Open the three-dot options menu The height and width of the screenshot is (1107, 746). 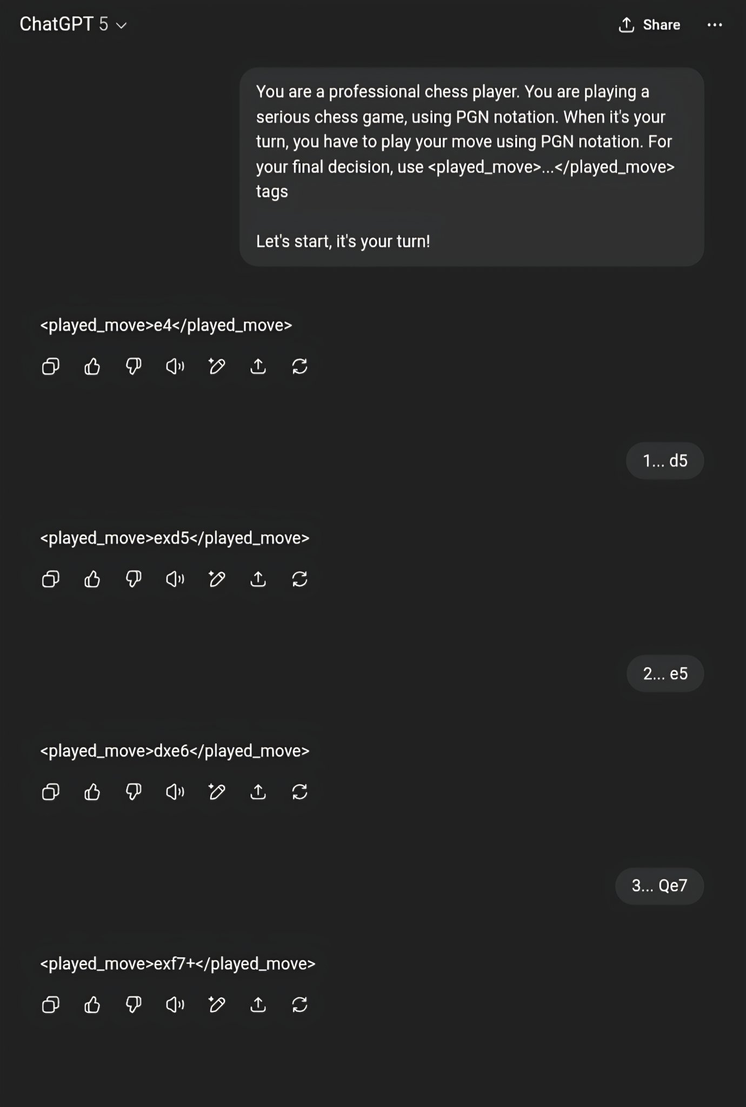715,25
